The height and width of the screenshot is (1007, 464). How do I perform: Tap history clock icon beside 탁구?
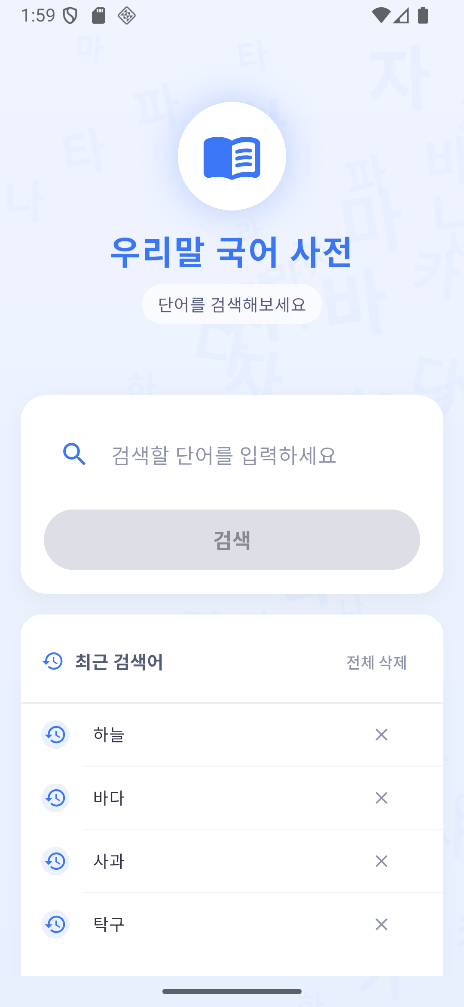click(x=55, y=924)
